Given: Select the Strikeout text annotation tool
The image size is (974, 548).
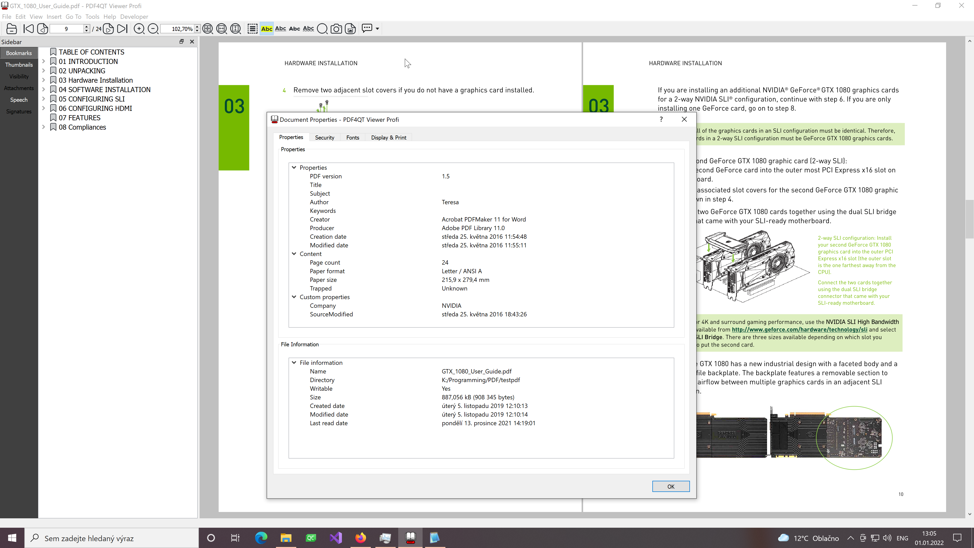Looking at the screenshot, I should (294, 29).
